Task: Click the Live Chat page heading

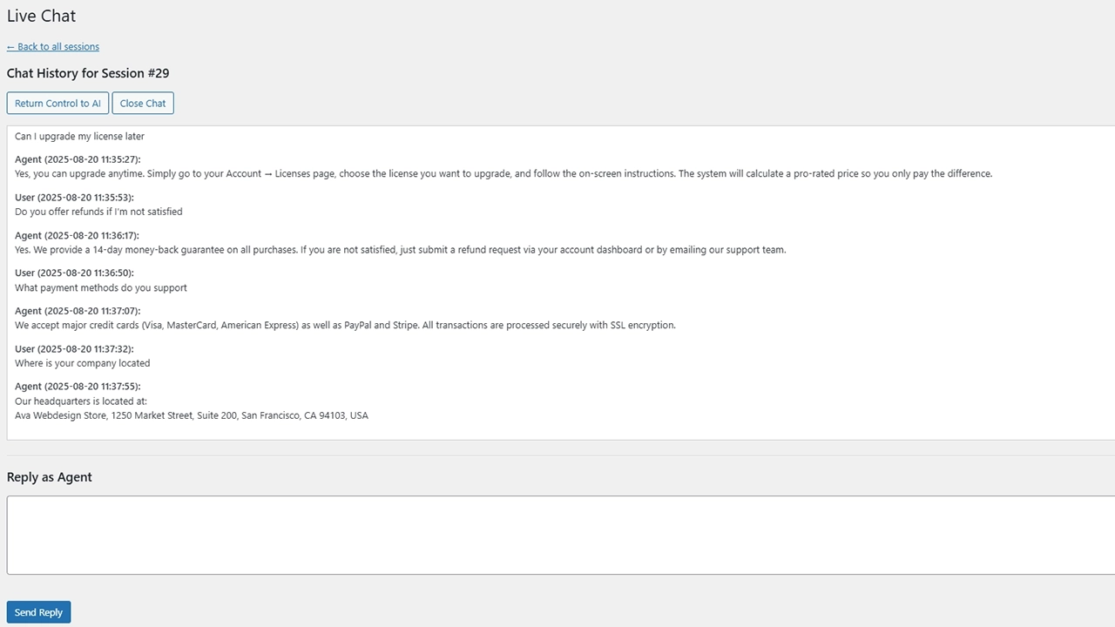Action: click(41, 16)
